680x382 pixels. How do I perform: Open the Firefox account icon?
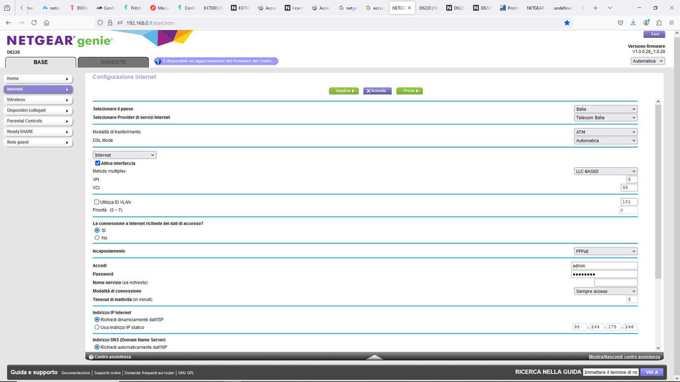pyautogui.click(x=646, y=23)
